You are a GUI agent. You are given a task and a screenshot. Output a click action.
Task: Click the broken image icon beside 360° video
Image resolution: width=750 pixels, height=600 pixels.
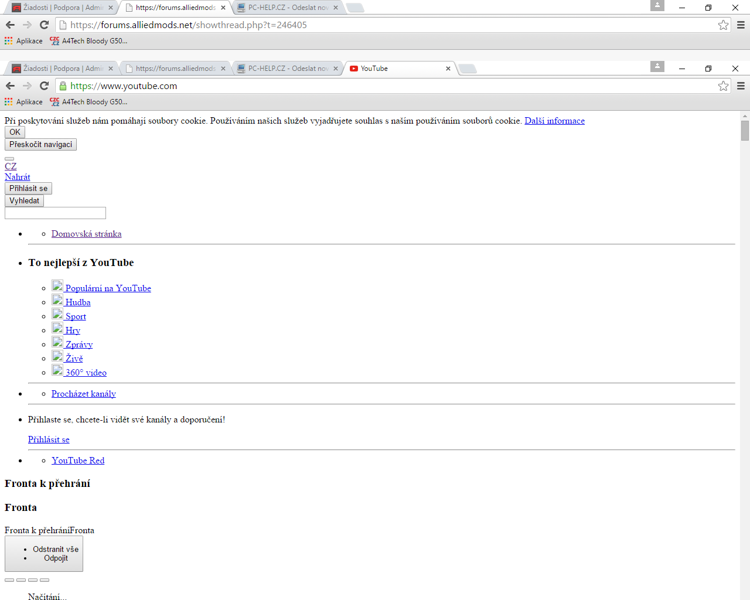pyautogui.click(x=57, y=370)
